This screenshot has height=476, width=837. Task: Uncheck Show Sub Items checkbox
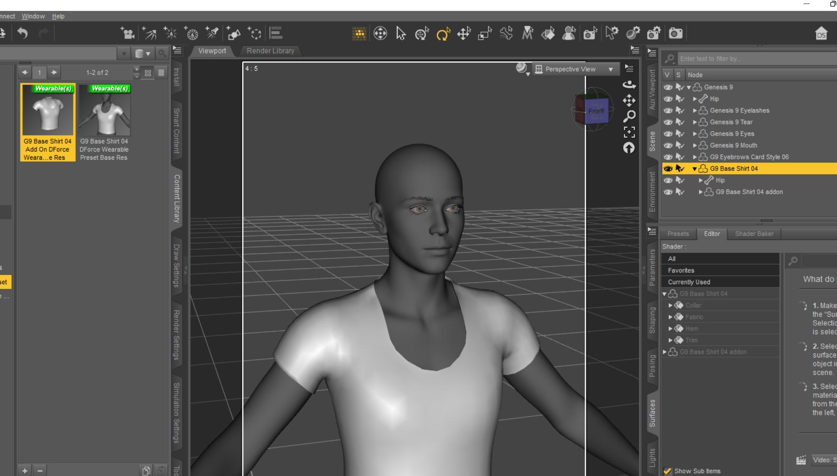(667, 471)
